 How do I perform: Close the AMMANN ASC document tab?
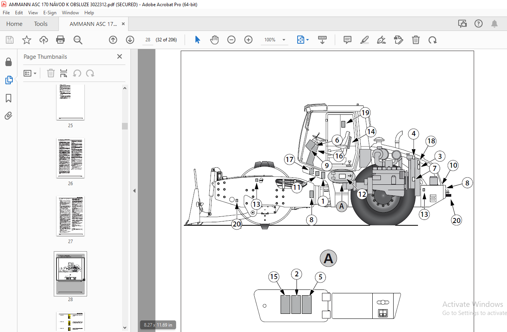coord(123,24)
